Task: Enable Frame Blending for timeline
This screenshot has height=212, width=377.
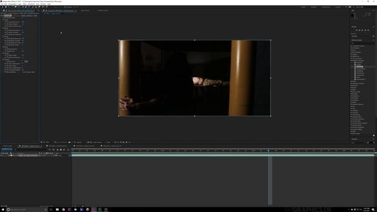Action: pos(61,150)
